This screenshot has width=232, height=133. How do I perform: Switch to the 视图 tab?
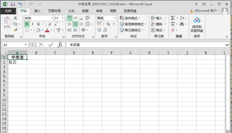tap(113, 11)
